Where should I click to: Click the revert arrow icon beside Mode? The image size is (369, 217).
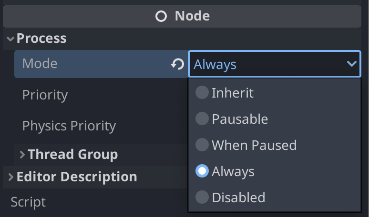178,64
